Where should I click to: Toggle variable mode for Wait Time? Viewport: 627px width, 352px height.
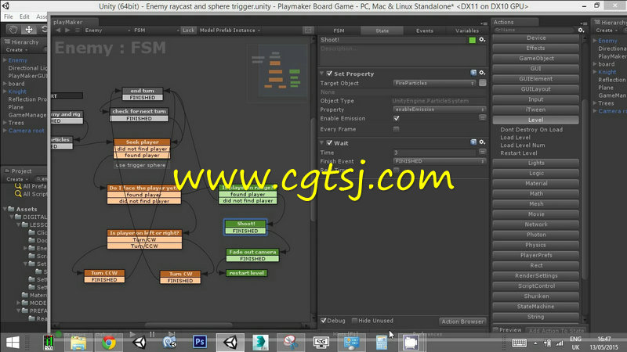483,152
